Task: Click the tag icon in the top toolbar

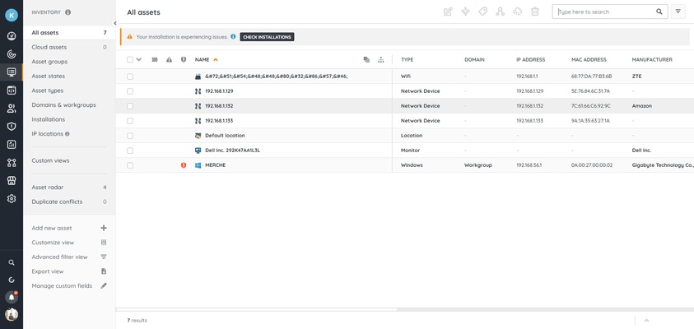Action: (483, 12)
